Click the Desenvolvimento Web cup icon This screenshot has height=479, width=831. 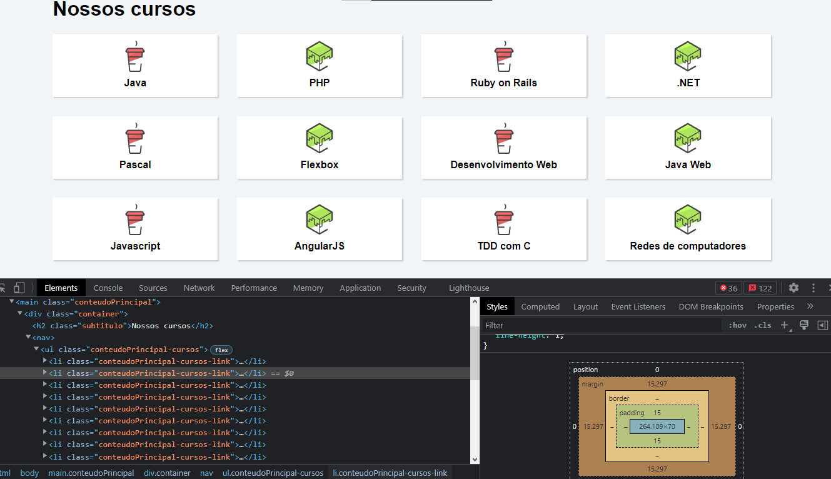pos(503,138)
